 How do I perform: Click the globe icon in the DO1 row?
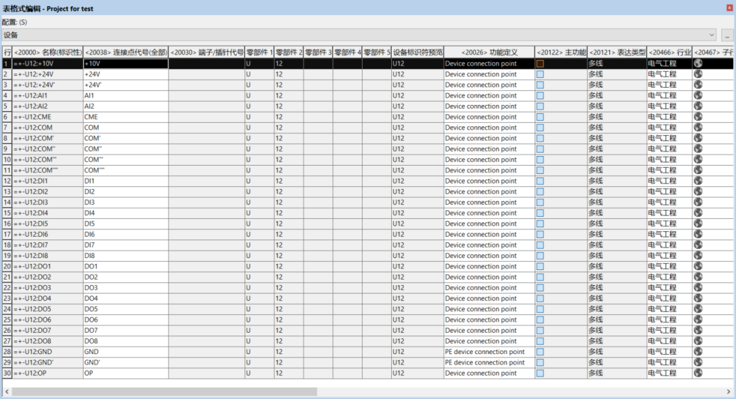[x=698, y=266]
